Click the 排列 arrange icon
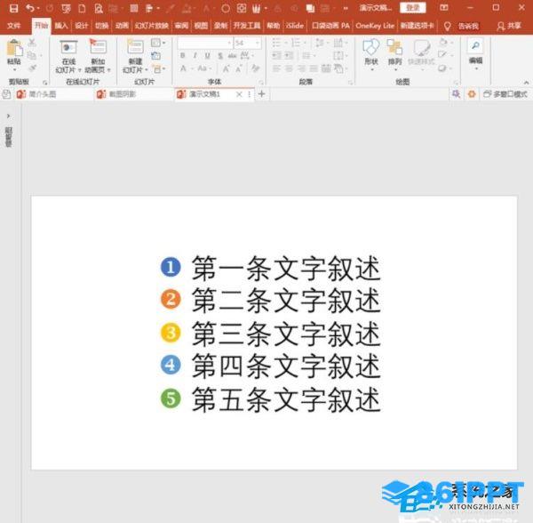533x523 pixels. (x=394, y=47)
